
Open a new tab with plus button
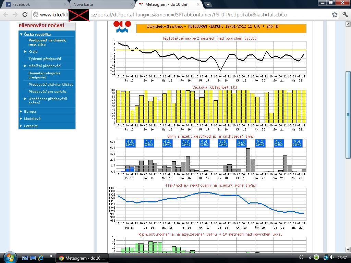208,4
